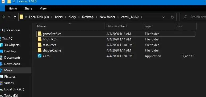Click the '4/4/2020 11:50 PM' date
This screenshot has height=97, width=206.
pyautogui.click(x=119, y=56)
